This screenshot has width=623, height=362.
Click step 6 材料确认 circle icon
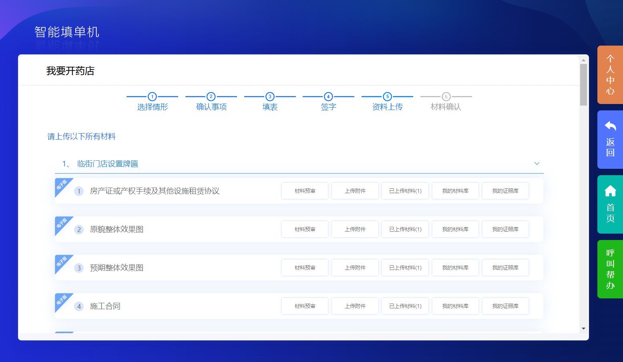point(446,97)
